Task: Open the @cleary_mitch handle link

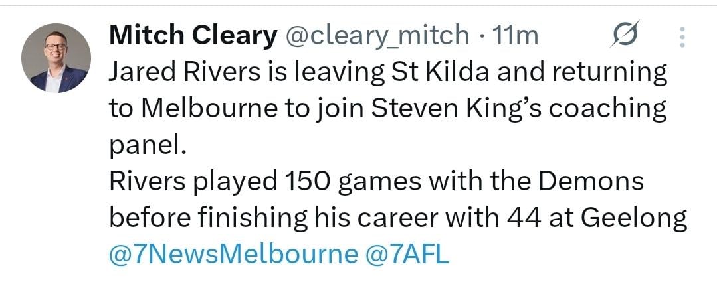Action: [x=377, y=36]
